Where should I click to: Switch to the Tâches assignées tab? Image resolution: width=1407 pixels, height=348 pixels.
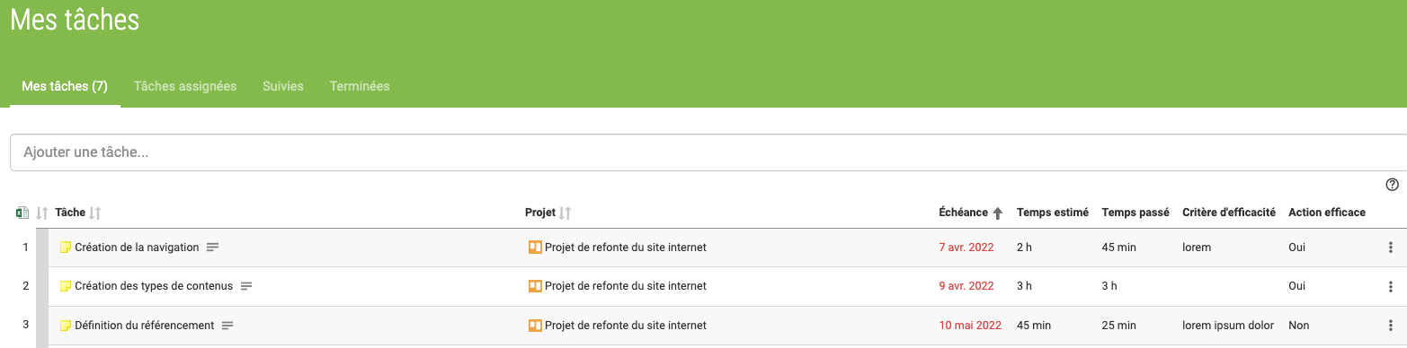[185, 86]
